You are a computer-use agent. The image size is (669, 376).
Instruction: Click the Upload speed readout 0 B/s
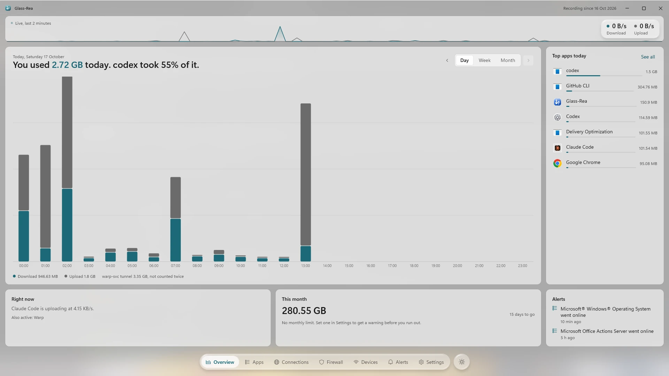644,29
